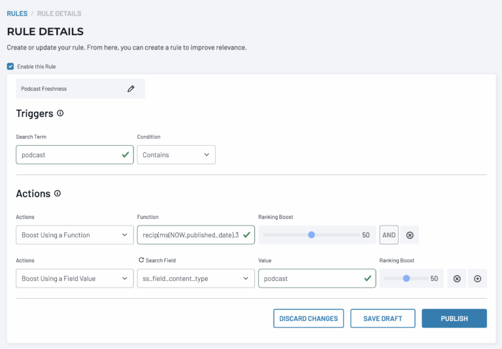Image resolution: width=502 pixels, height=349 pixels.
Task: Remove the Boost Using a Function action row
Action: 409,235
